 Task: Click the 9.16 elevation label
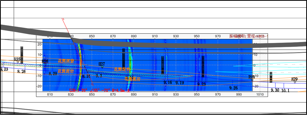click(168, 82)
